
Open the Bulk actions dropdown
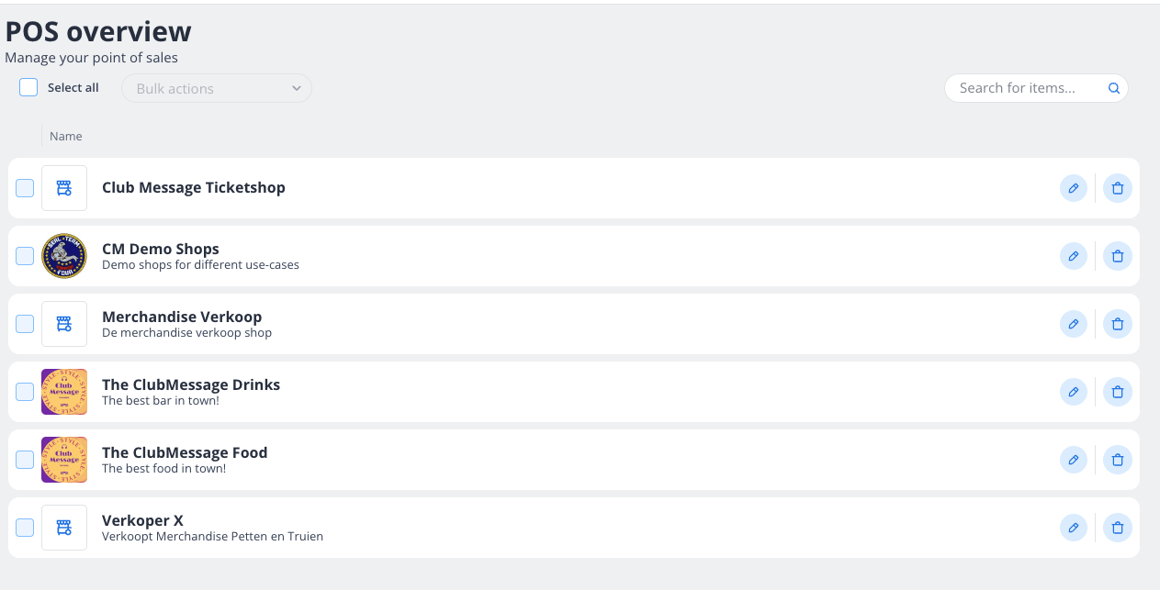point(216,88)
